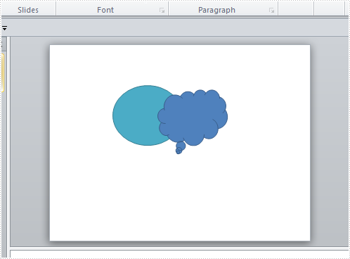This screenshot has height=259, width=350.
Task: Click gray workspace right of the slide
Action: [330, 141]
